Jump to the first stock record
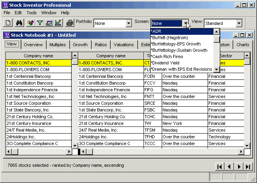This screenshot has height=183, width=257. pos(219,166)
